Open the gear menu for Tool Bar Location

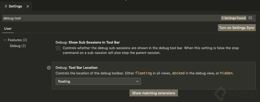49,68
